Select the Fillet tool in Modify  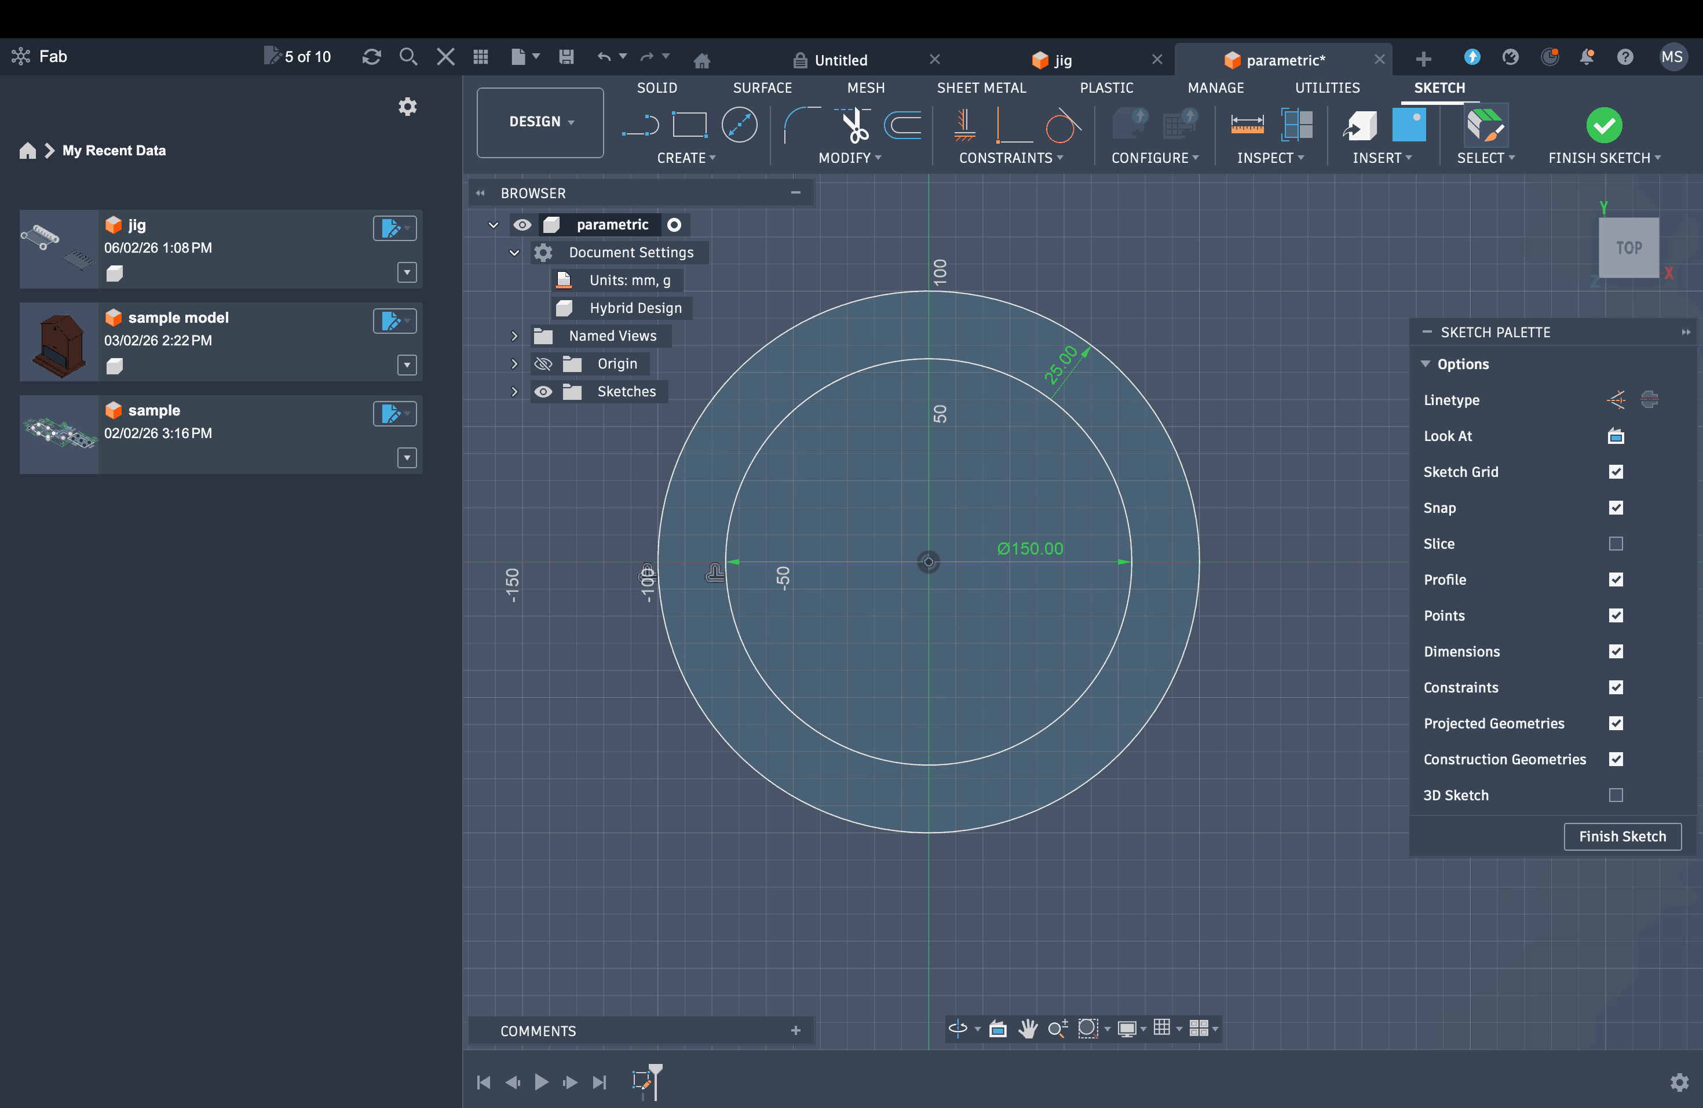tap(802, 125)
